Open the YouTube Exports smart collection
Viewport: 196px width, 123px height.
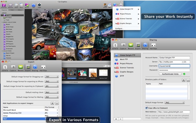click(11, 46)
